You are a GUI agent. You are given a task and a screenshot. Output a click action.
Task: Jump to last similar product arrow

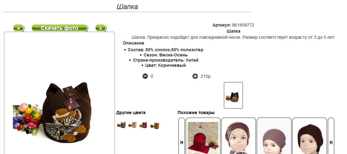click(331, 142)
